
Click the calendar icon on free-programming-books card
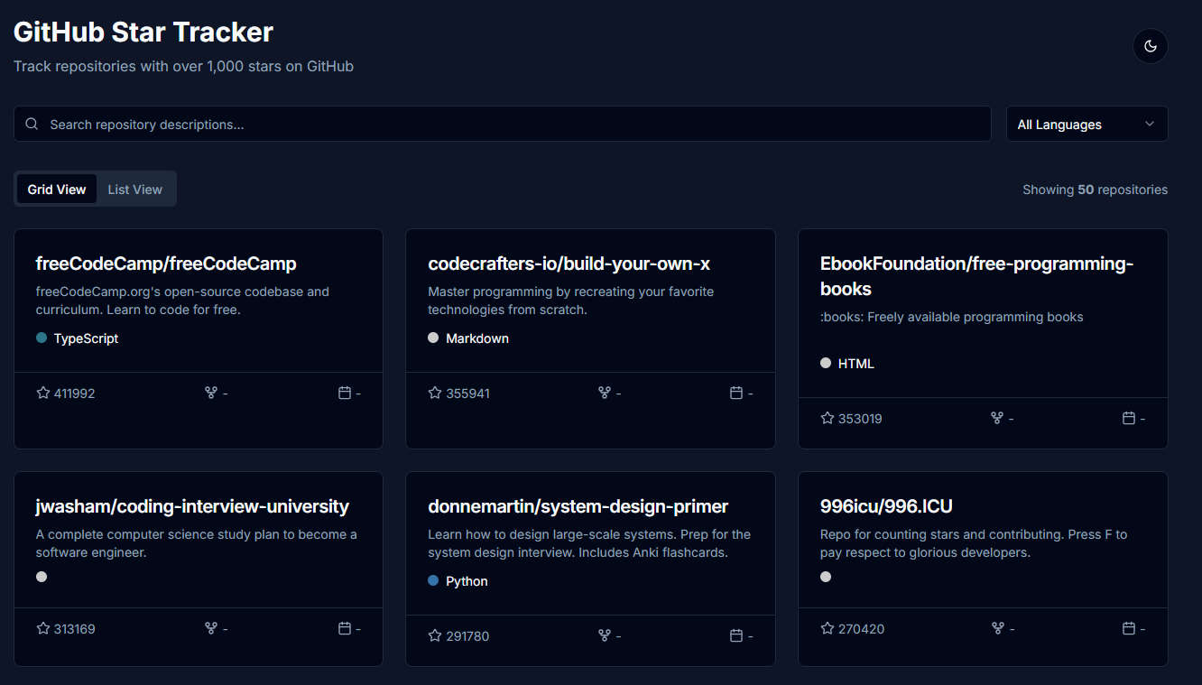coord(1128,418)
